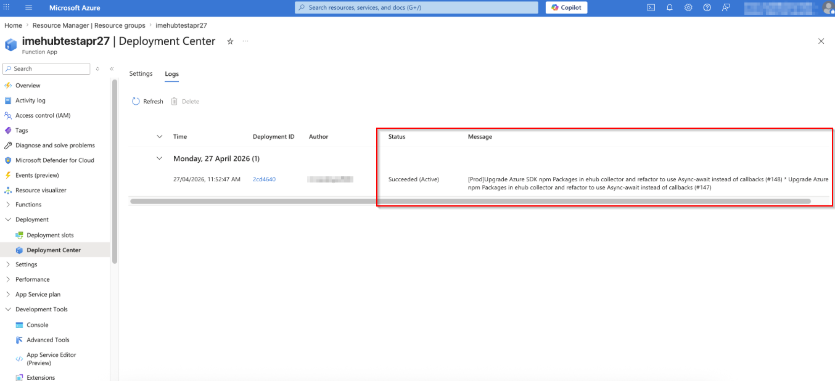This screenshot has height=381, width=835.
Task: Open the feedback icon in header
Action: pyautogui.click(x=726, y=8)
